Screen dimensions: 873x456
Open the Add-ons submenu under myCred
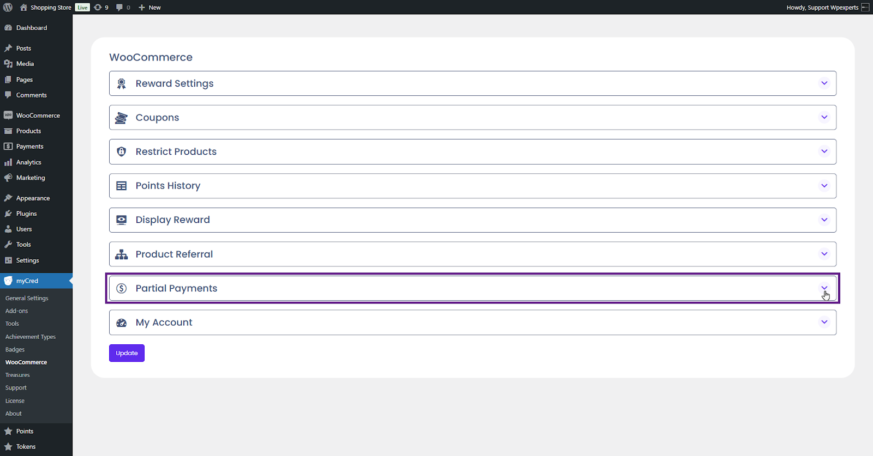tap(16, 311)
